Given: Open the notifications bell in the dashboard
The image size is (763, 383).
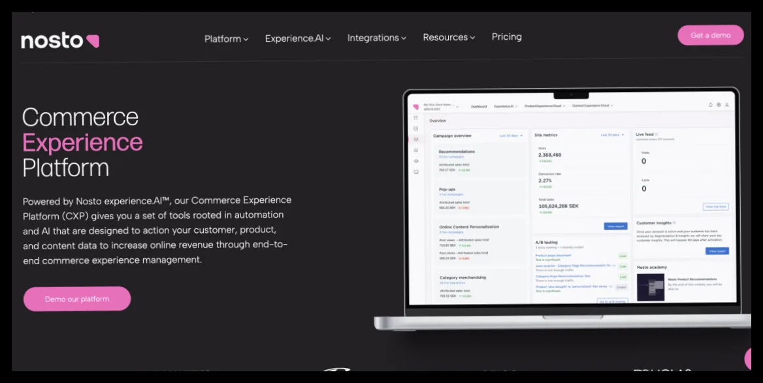Looking at the screenshot, I should (711, 105).
